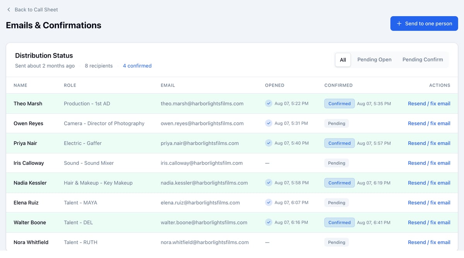The width and height of the screenshot is (464, 258).
Task: Click the ROLE column header
Action: 70,85
